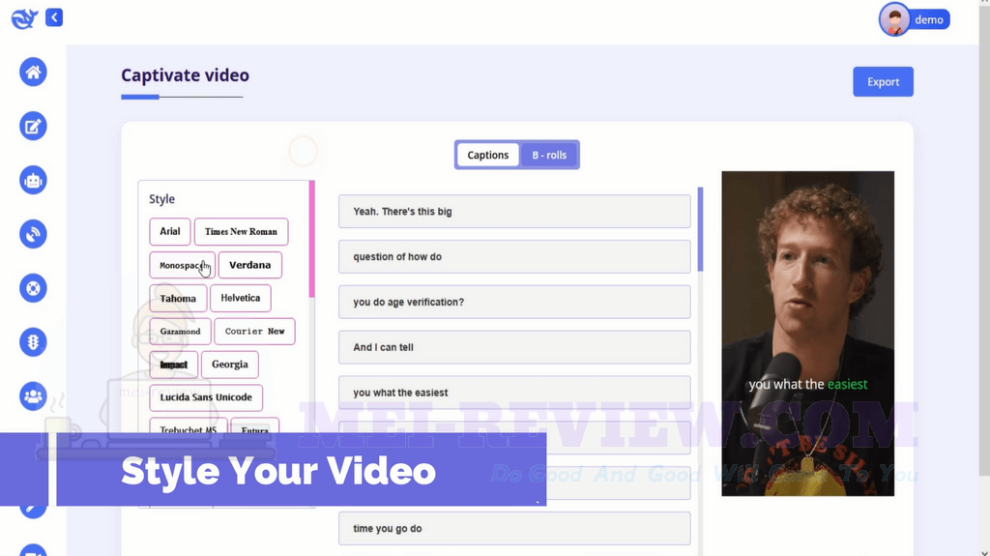
Task: Pick the Tahoma font style
Action: click(x=178, y=298)
